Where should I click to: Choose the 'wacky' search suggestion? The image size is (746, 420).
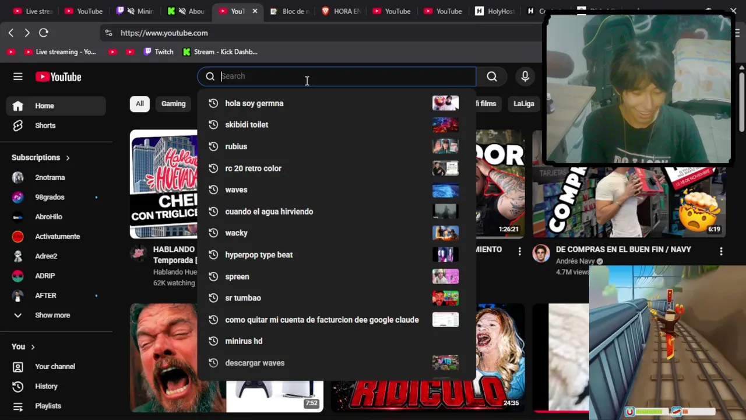pos(336,233)
